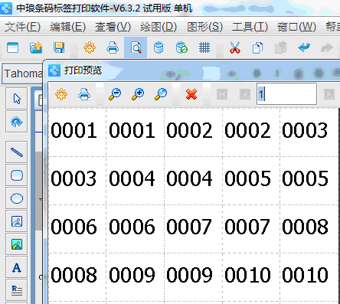Create a new label document
The height and width of the screenshot is (304, 340).
(x=12, y=47)
